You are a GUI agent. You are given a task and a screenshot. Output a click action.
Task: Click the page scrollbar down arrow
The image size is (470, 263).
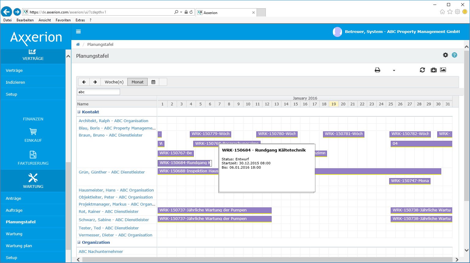(467, 250)
